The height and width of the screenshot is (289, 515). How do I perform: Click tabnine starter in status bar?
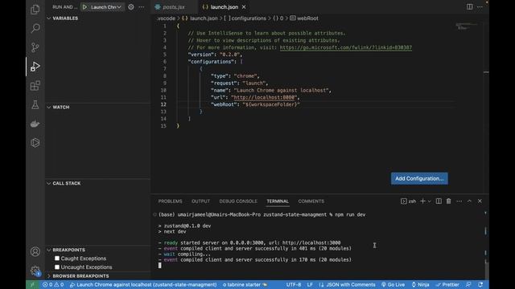coord(245,285)
